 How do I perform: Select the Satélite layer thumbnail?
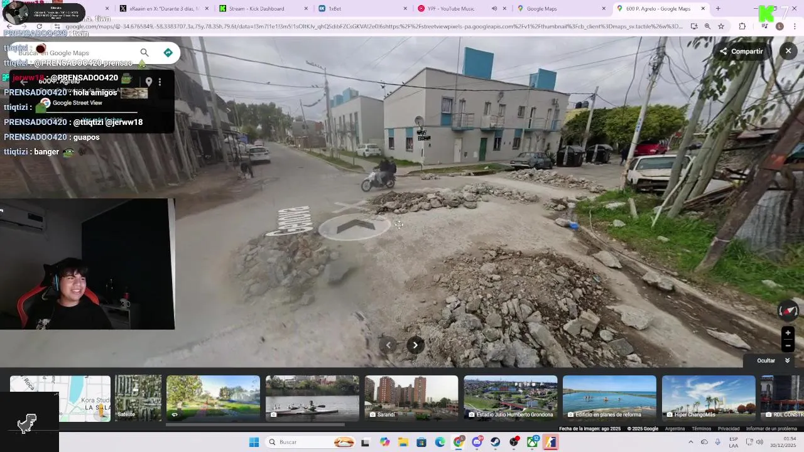click(x=138, y=398)
